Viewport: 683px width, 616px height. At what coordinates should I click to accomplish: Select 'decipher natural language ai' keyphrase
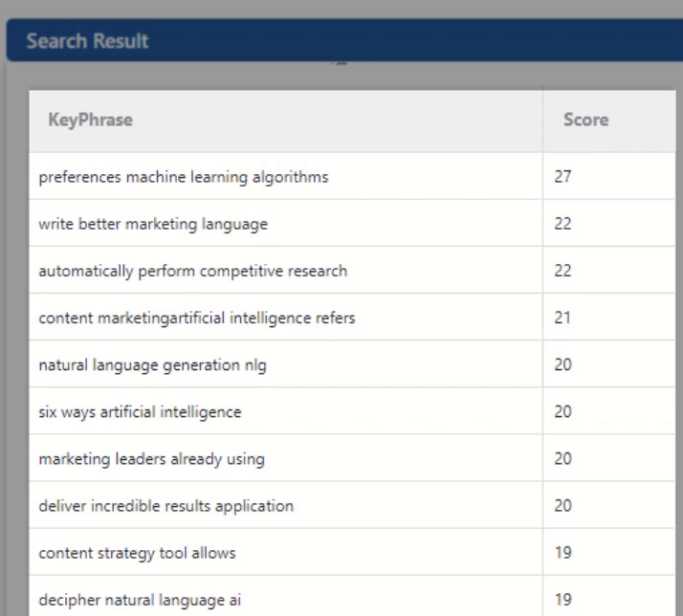tap(140, 600)
